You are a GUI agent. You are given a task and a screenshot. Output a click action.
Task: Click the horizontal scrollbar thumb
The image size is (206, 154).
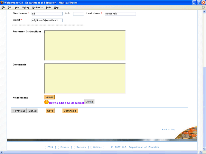[x=101, y=152]
